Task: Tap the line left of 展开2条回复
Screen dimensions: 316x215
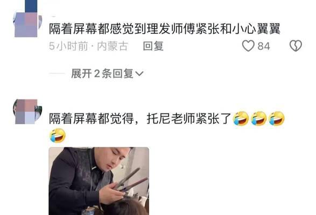Action: coord(57,74)
